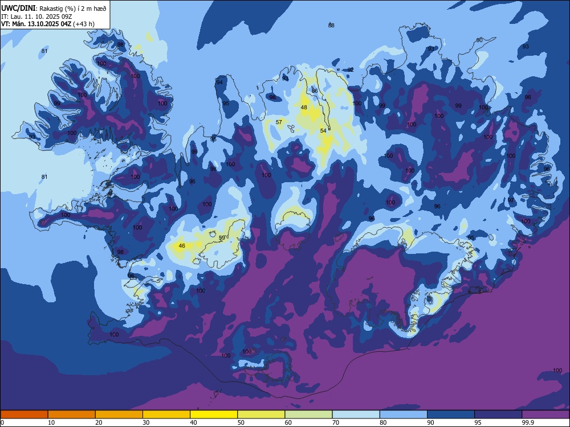This screenshot has width=570, height=427.
Task: Click the '40' legend tick label
Action: point(193,422)
